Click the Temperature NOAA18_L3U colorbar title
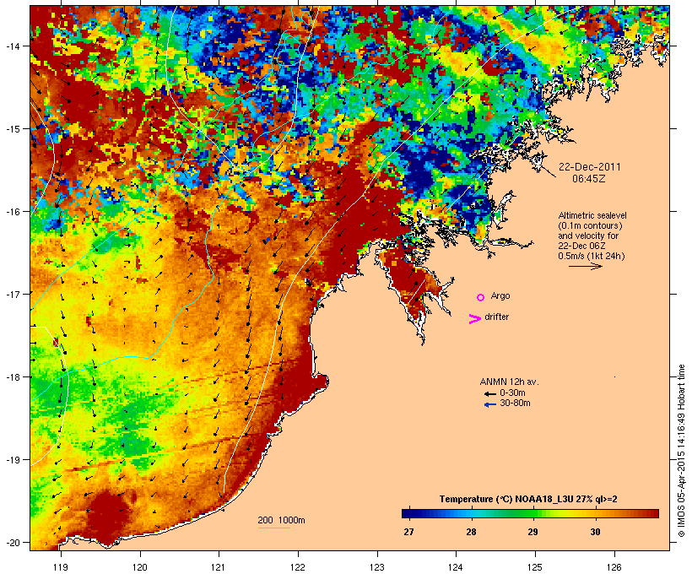This screenshot has height=574, width=692. pyautogui.click(x=528, y=500)
